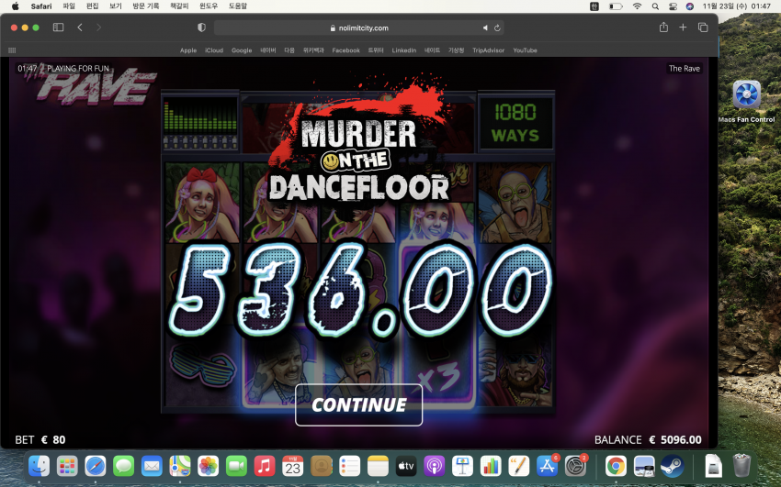Open Apple TV in the dock
The width and height of the screenshot is (781, 487).
pos(406,466)
